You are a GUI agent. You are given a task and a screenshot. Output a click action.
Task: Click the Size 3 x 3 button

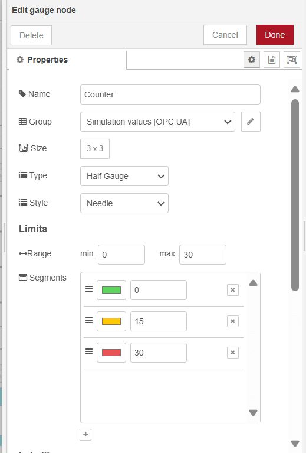coord(95,149)
